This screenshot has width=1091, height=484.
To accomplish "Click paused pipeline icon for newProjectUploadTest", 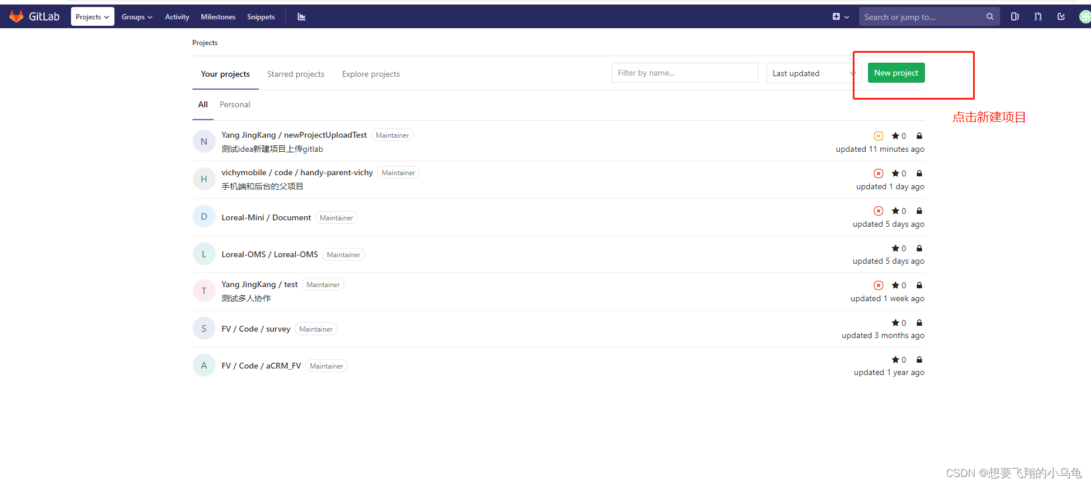I will coord(879,136).
